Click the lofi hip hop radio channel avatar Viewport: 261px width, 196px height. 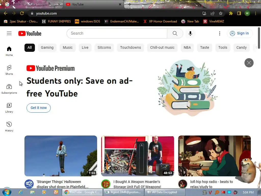pos(182,184)
